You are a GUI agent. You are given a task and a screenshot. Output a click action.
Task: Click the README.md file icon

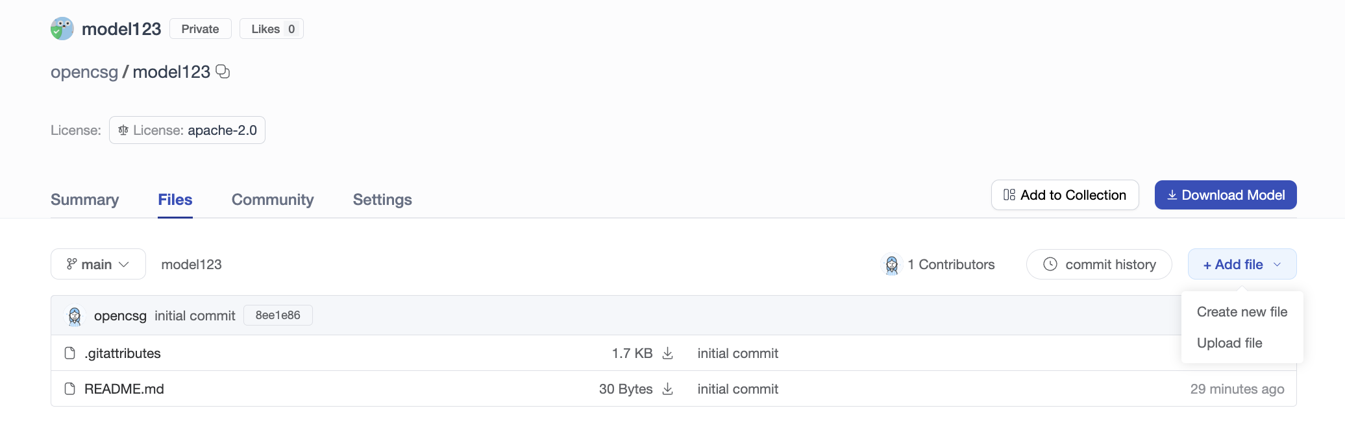point(70,389)
